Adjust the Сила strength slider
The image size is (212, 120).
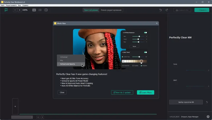195,70
